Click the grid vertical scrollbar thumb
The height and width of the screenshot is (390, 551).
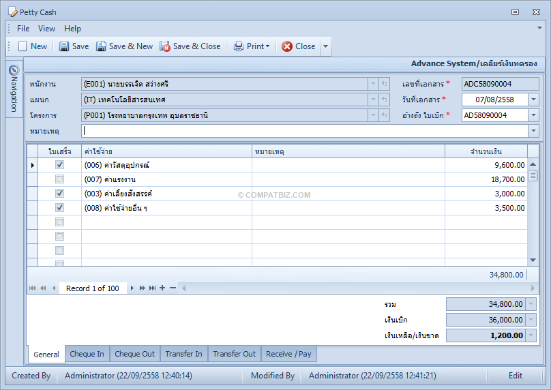[x=533, y=175]
